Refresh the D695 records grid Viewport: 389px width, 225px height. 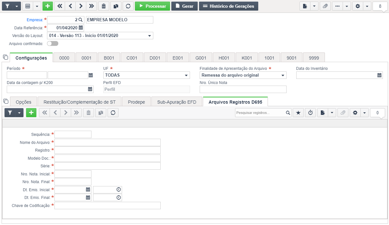coord(113,113)
